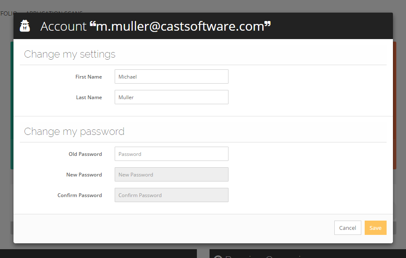Click the Confirm Password label

(80, 195)
